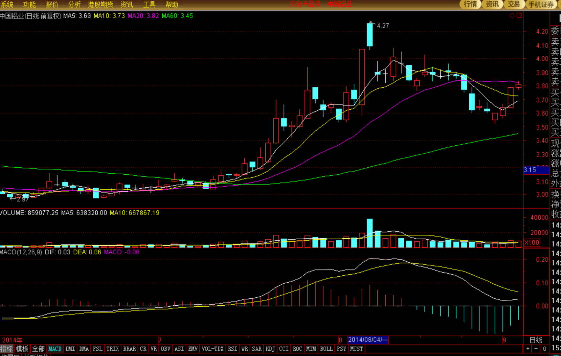
Task: Click the 中国铝业 title in top bar
Action: pyautogui.click(x=340, y=4)
